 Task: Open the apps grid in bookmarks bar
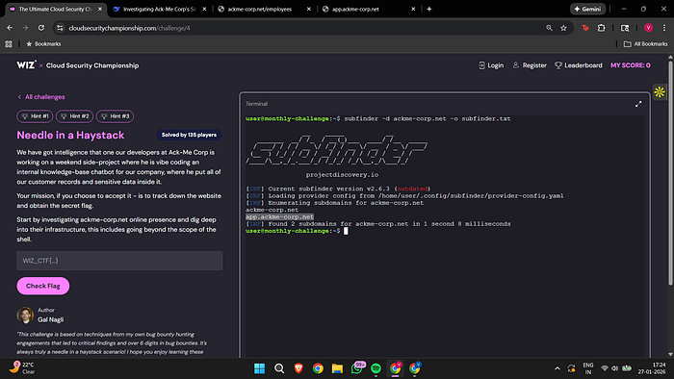[x=9, y=44]
